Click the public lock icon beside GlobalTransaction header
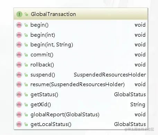 coord(26,14)
